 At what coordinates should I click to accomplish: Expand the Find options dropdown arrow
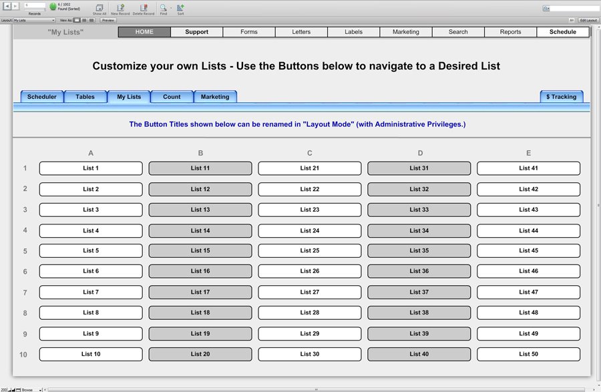[x=171, y=8]
